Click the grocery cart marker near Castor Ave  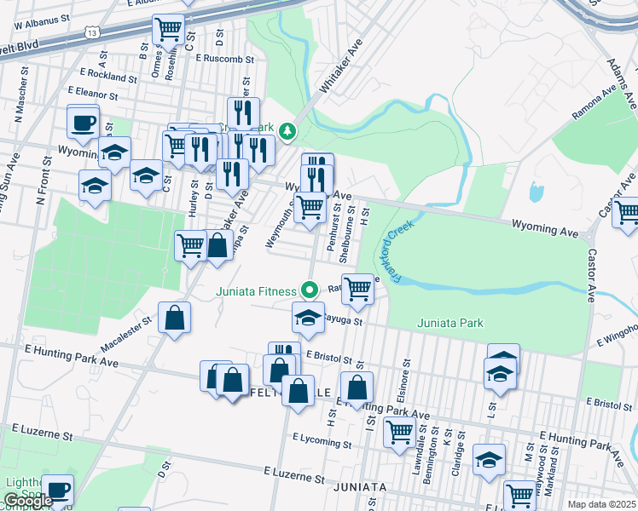(x=626, y=214)
